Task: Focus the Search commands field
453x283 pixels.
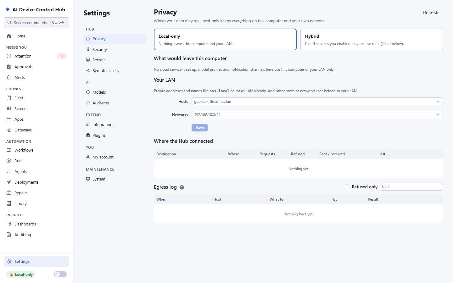Action: (36, 23)
